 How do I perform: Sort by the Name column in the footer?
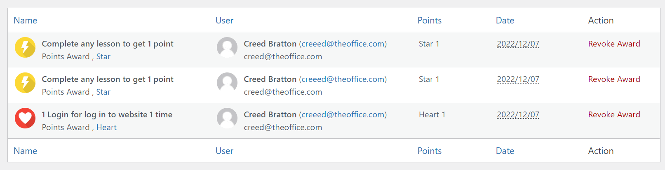[26, 151]
